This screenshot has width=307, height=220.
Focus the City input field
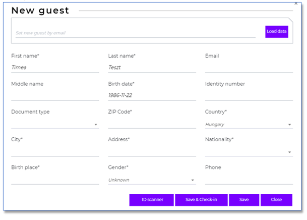(54, 151)
